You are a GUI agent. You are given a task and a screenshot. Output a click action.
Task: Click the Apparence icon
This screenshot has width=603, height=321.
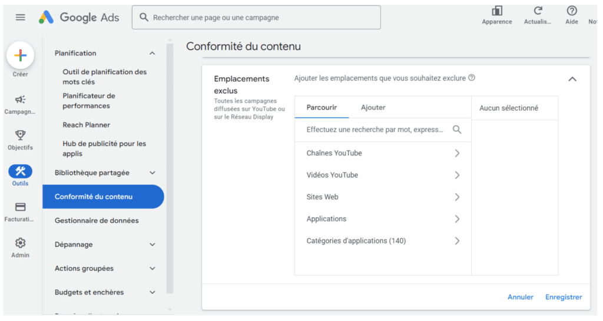(x=497, y=11)
